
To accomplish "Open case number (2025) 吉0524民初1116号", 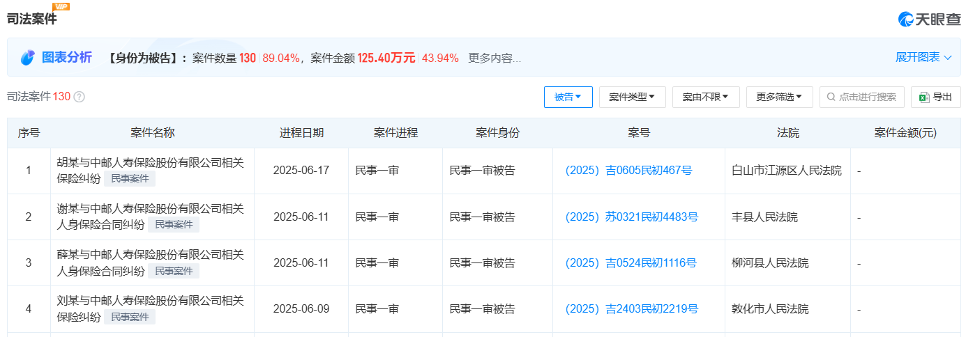I will [x=631, y=262].
